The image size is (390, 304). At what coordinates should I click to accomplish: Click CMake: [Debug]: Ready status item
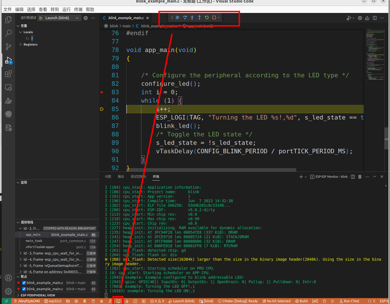(x=238, y=301)
